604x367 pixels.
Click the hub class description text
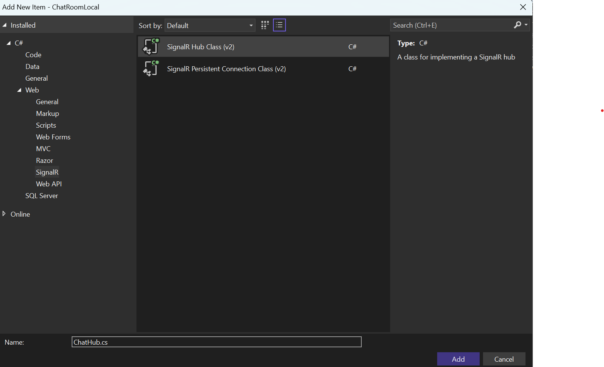pos(456,57)
